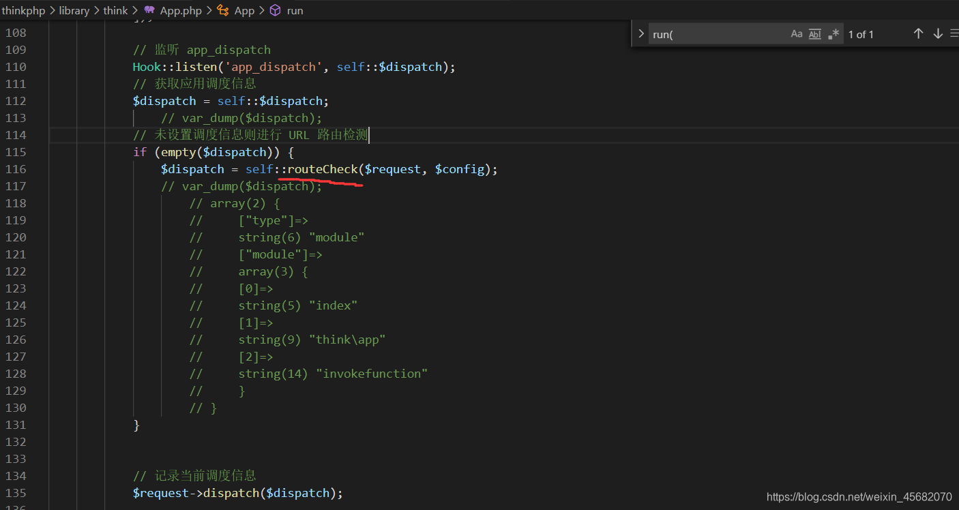Click commented var_dump on line 113

coord(241,118)
